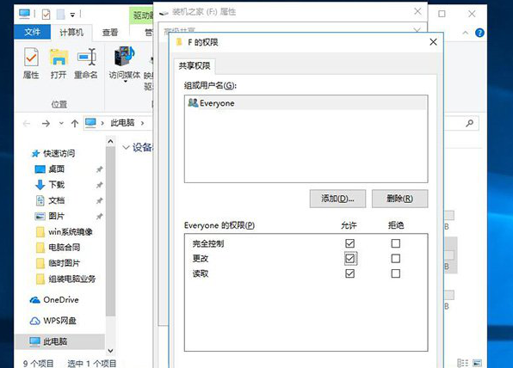513x368 pixels.
Task: Switch to the 查看 ribbon tab
Action: [x=110, y=33]
